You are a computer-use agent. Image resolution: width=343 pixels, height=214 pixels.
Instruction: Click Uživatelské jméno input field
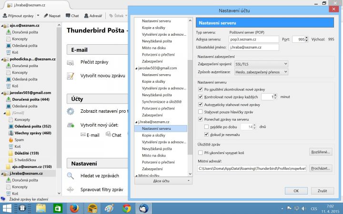[x=254, y=47]
